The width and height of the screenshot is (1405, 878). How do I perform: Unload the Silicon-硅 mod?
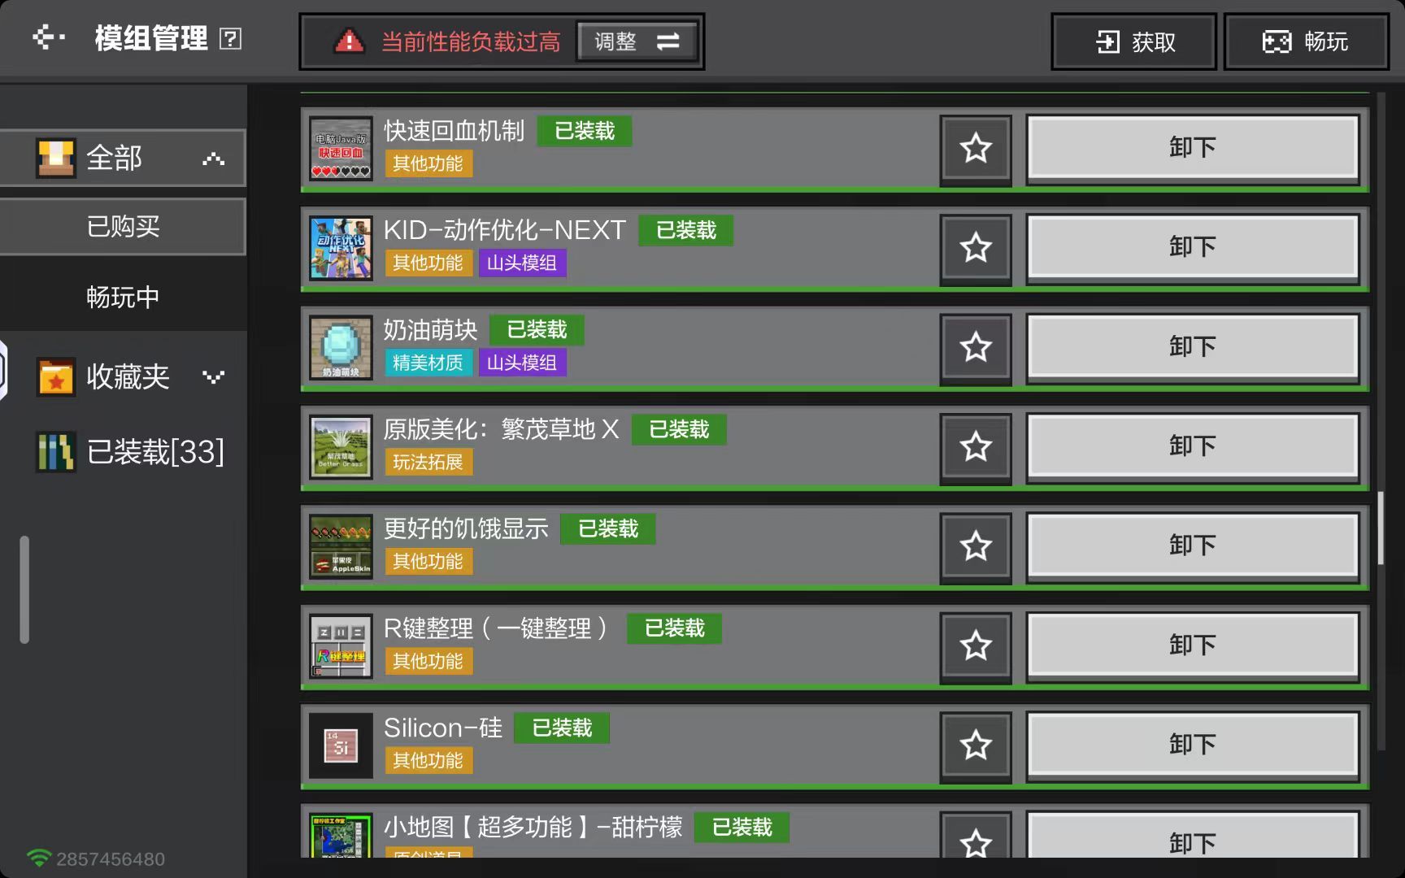[x=1193, y=745]
